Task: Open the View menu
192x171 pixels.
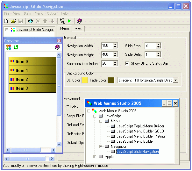Action: click(17, 13)
